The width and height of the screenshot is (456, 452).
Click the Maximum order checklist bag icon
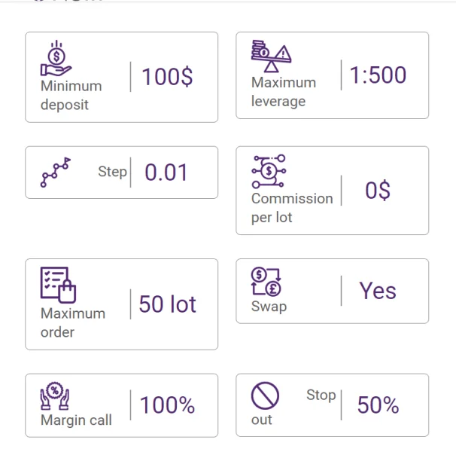(x=58, y=285)
